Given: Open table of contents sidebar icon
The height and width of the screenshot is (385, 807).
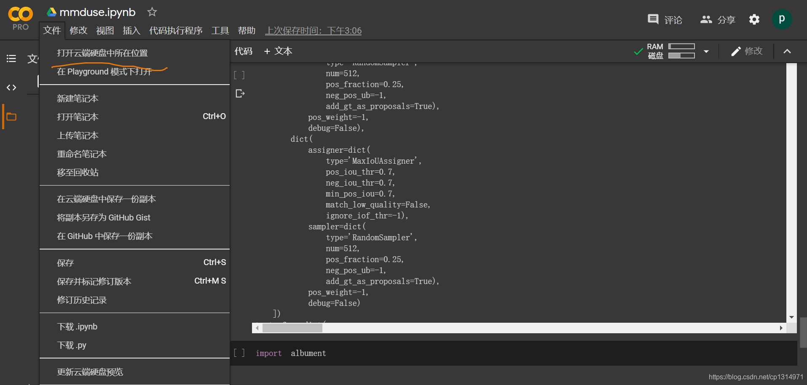Looking at the screenshot, I should [11, 58].
